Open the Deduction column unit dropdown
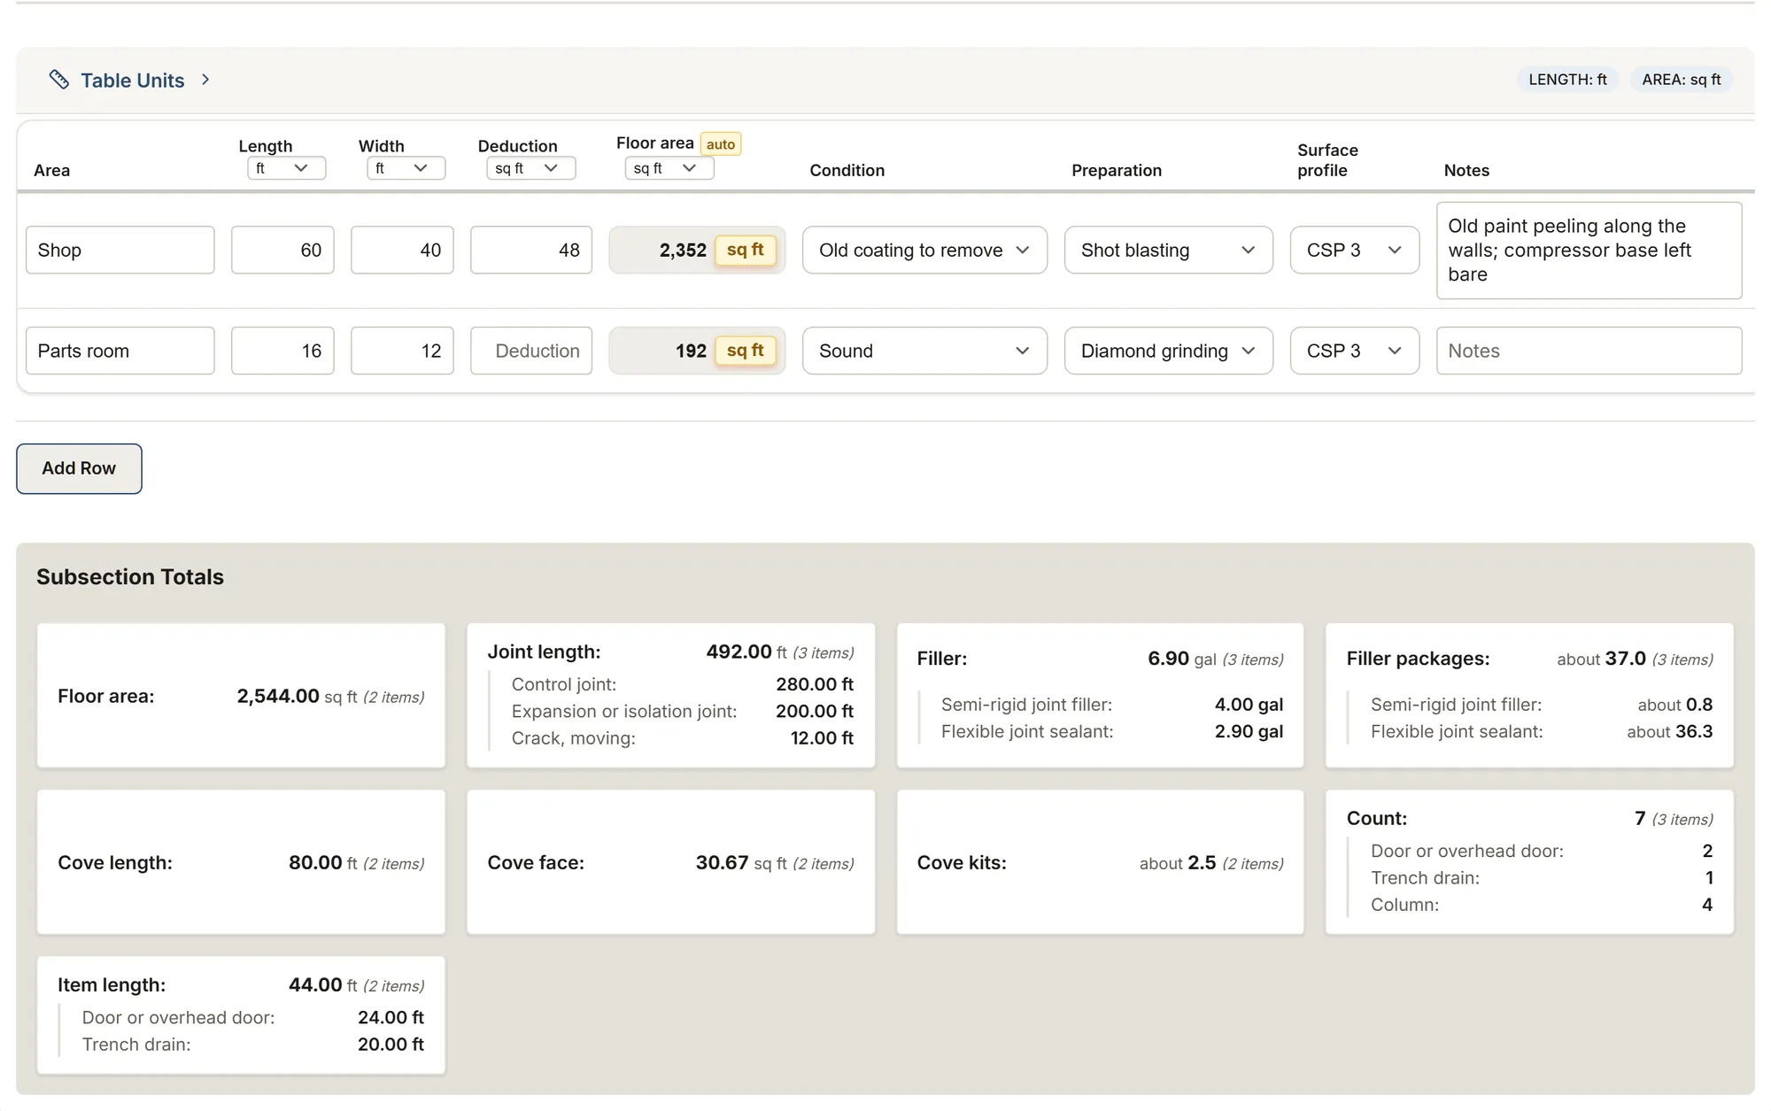This screenshot has width=1771, height=1111. click(x=530, y=168)
